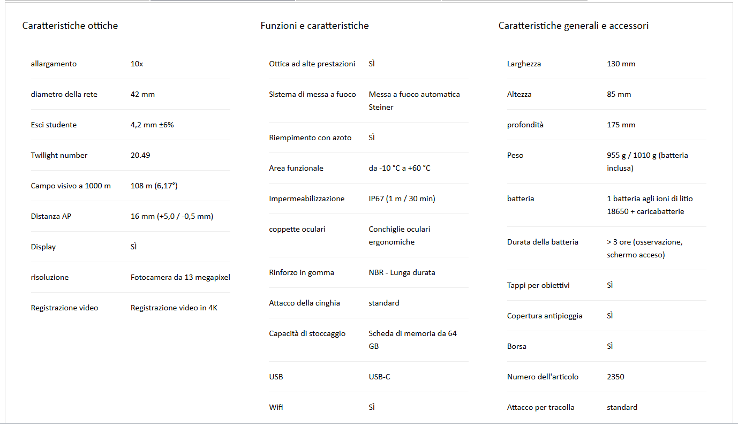This screenshot has width=738, height=427.
Task: Click the "Peso" row label
Action: pos(515,155)
